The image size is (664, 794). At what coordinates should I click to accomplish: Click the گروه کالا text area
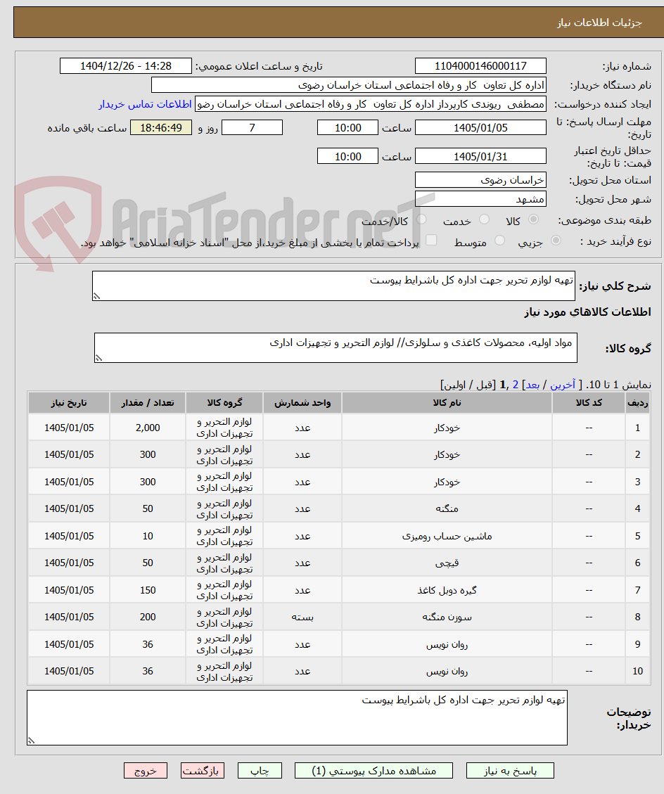click(x=336, y=348)
